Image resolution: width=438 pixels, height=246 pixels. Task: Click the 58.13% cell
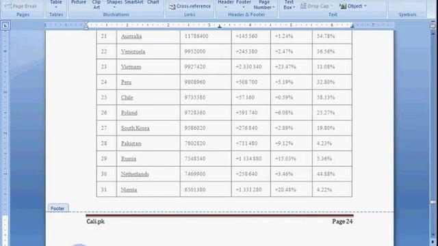pyautogui.click(x=332, y=98)
